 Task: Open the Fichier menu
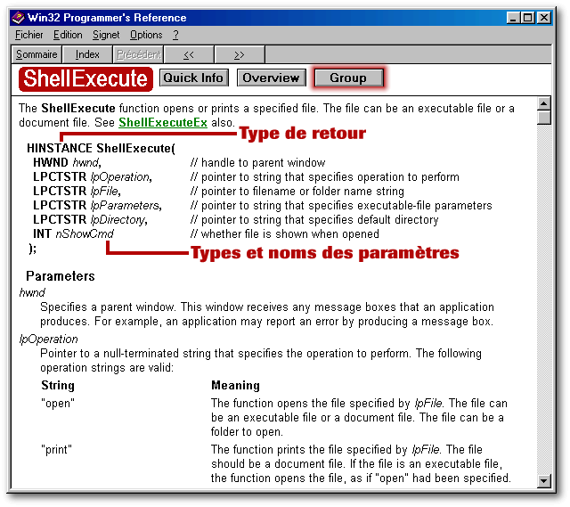28,35
